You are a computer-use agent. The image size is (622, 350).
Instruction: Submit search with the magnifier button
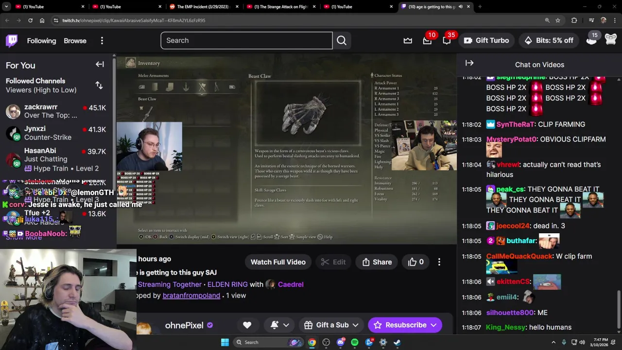pos(342,40)
